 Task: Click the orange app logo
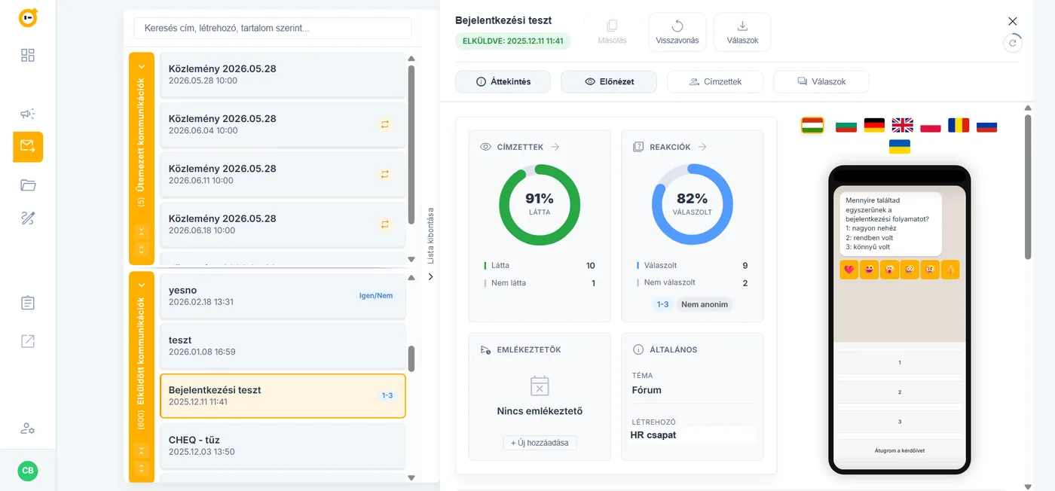click(28, 17)
